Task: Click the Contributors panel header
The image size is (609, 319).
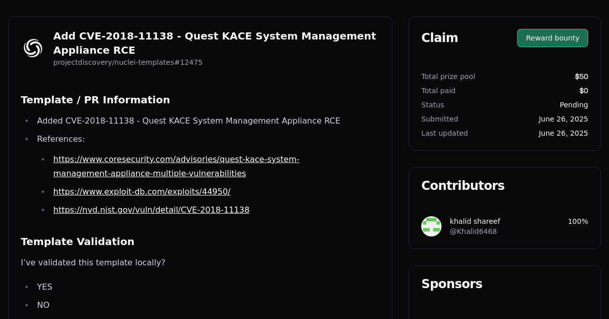Action: click(463, 185)
